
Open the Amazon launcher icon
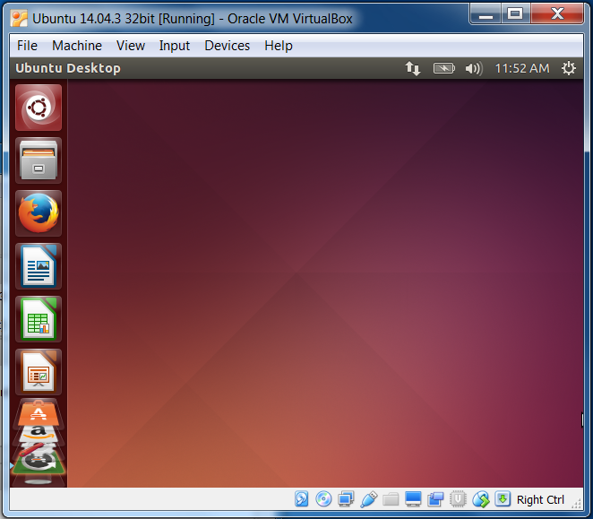[x=39, y=433]
